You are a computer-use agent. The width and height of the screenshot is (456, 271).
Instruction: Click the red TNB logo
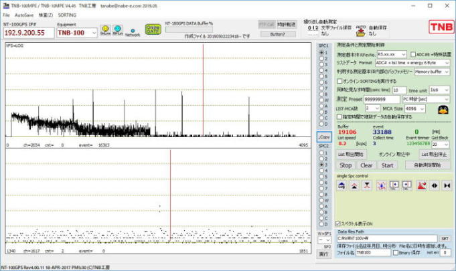tap(441, 27)
